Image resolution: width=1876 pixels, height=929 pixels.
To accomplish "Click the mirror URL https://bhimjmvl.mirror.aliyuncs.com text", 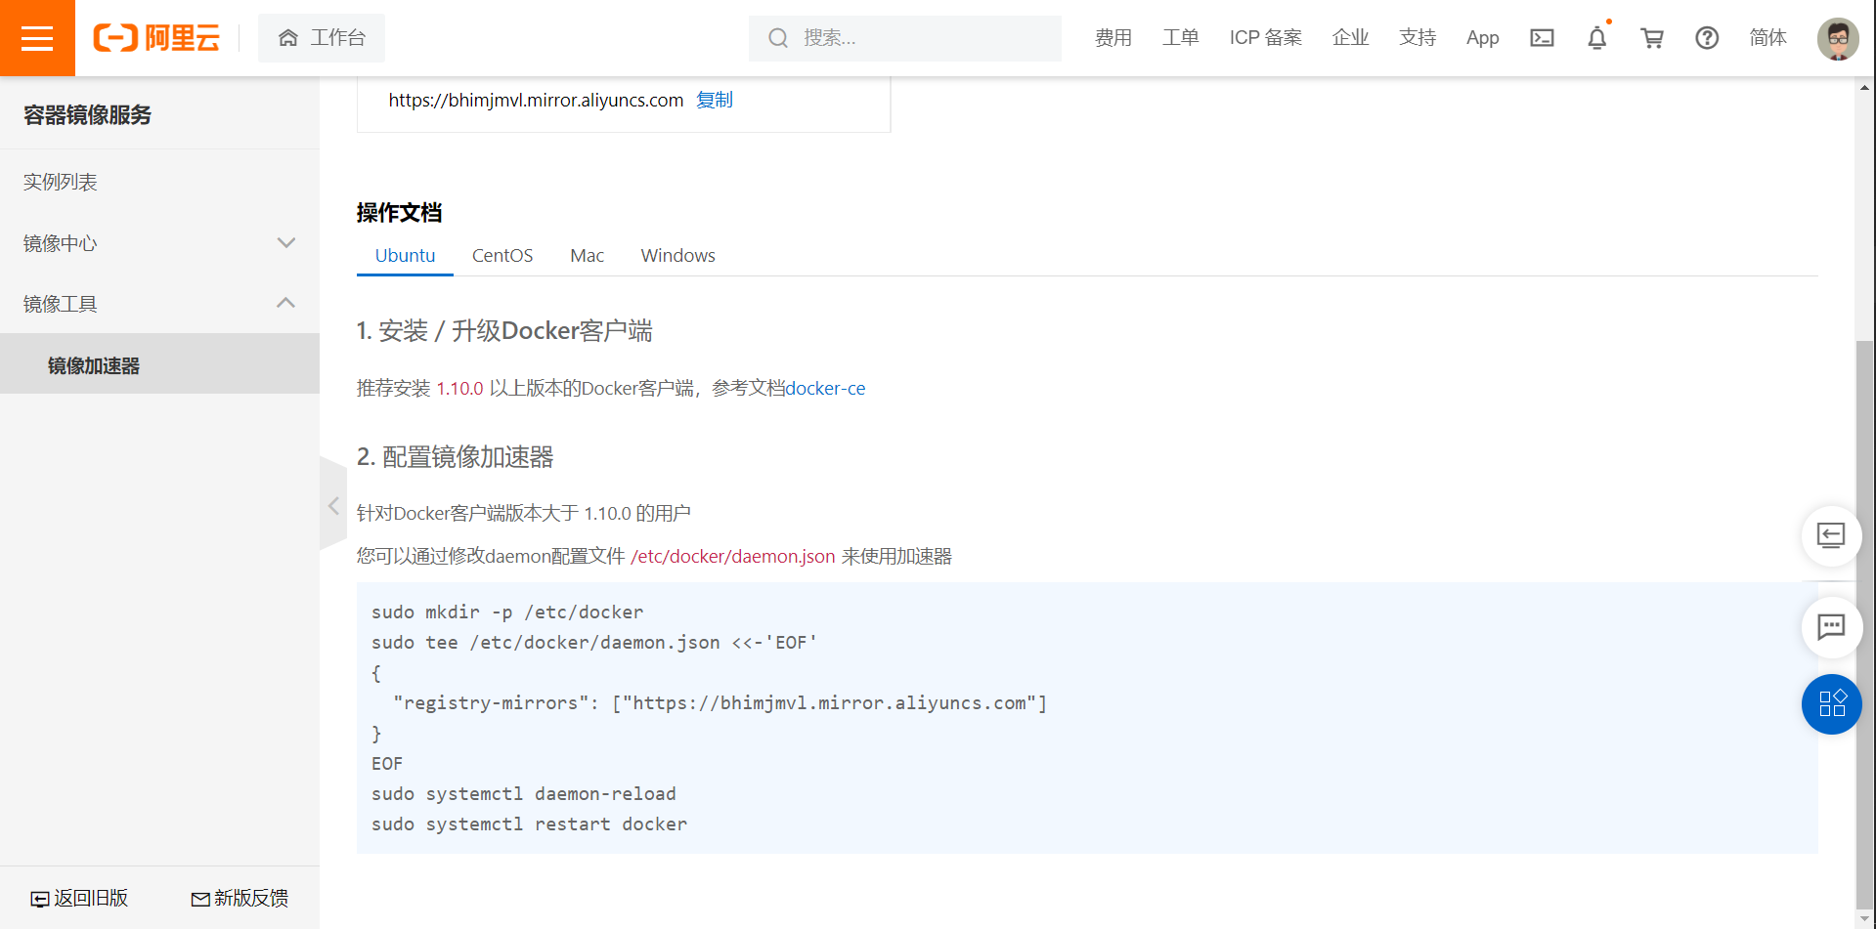I will [536, 100].
